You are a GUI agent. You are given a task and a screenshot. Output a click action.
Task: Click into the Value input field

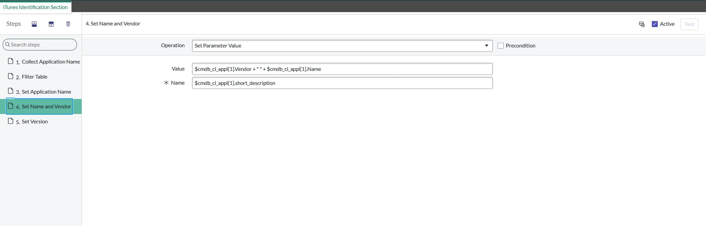point(342,69)
